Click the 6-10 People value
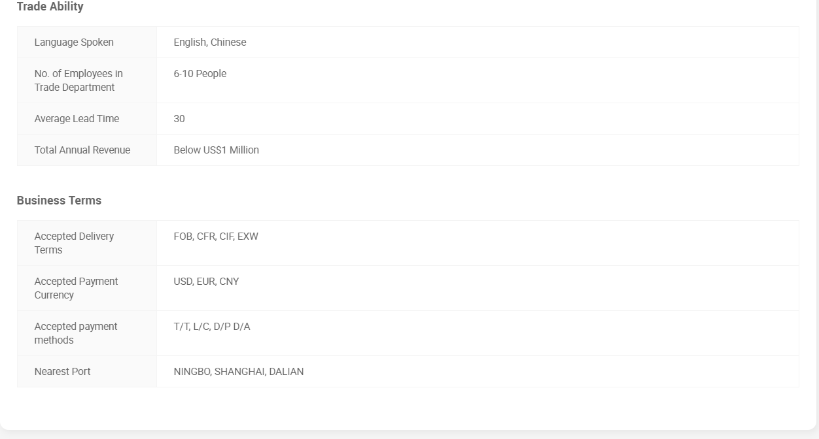 pyautogui.click(x=200, y=74)
